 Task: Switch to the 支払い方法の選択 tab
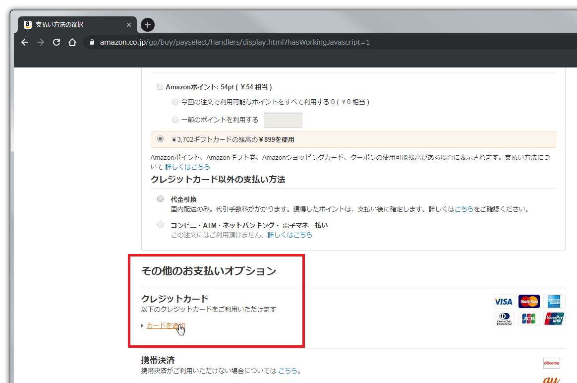[x=69, y=24]
